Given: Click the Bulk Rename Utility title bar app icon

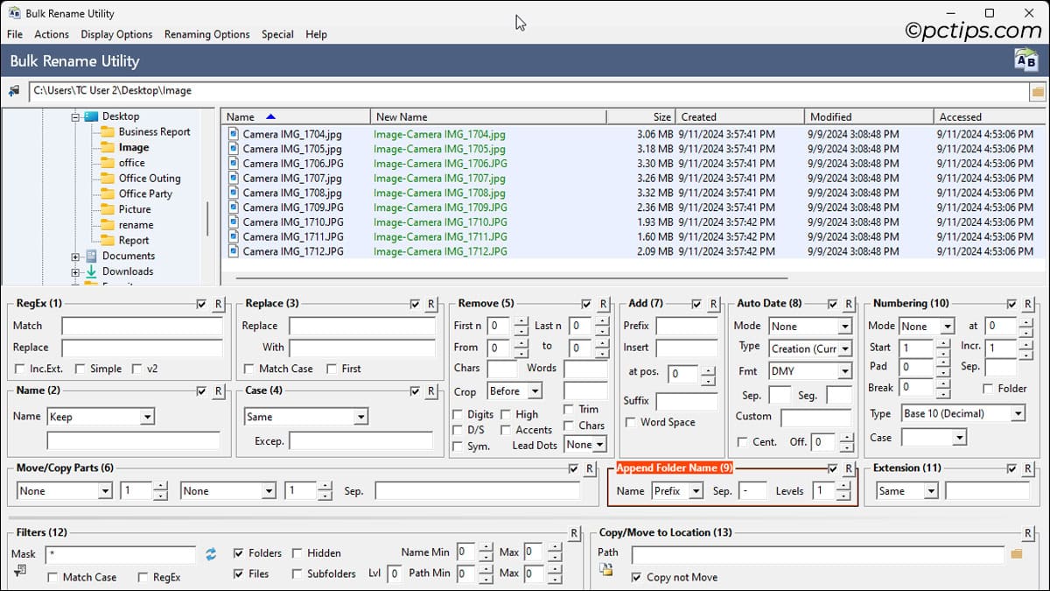Looking at the screenshot, I should (x=14, y=14).
